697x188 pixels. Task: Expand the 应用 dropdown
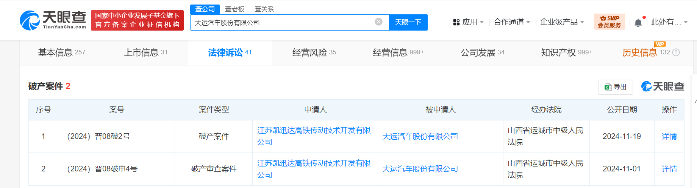[469, 22]
